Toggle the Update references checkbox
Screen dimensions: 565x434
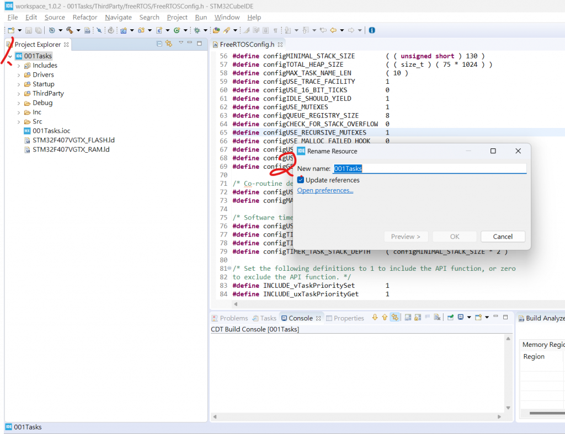point(301,180)
